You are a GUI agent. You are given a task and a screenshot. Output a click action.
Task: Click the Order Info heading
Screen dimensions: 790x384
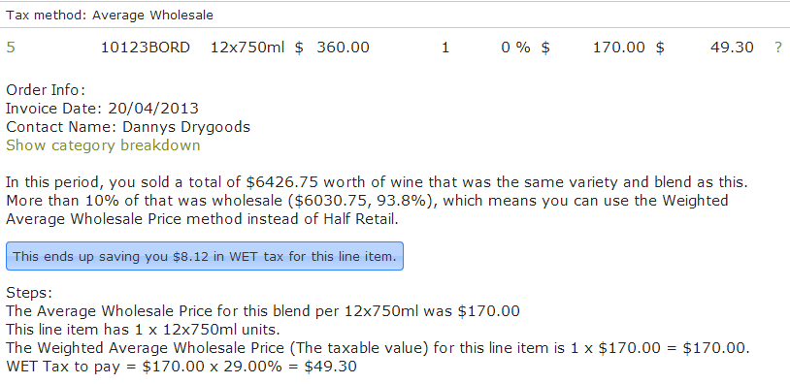(46, 90)
